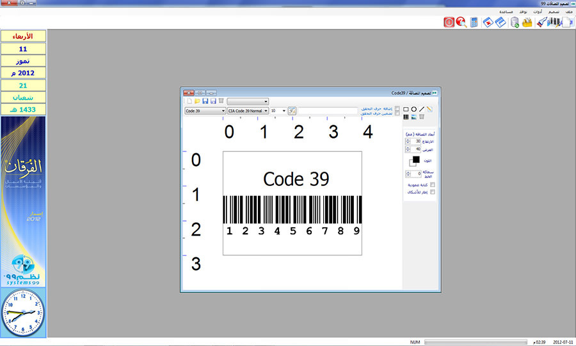This screenshot has height=346, width=576.
Task: Delete label with the trash icon near save
Action: pos(221,101)
